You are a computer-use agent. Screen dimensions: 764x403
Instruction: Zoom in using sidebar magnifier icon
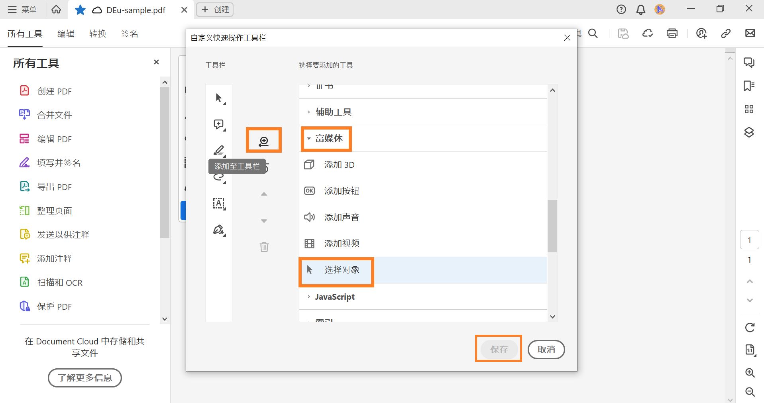[x=750, y=373]
